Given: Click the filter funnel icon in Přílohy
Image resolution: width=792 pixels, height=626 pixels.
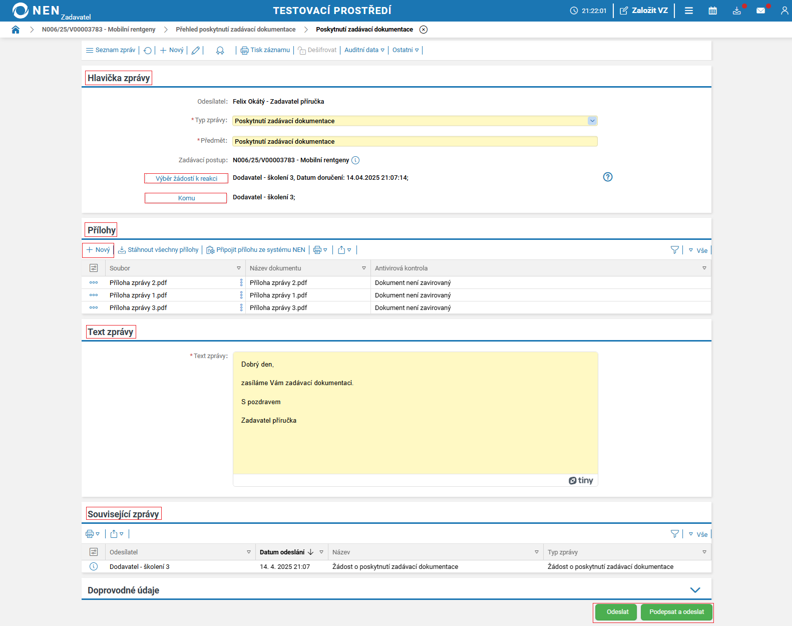Looking at the screenshot, I should point(674,250).
